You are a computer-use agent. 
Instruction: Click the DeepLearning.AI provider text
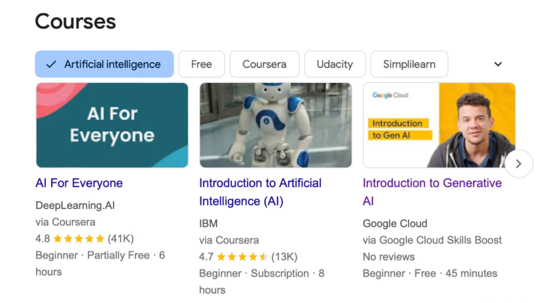(x=75, y=206)
